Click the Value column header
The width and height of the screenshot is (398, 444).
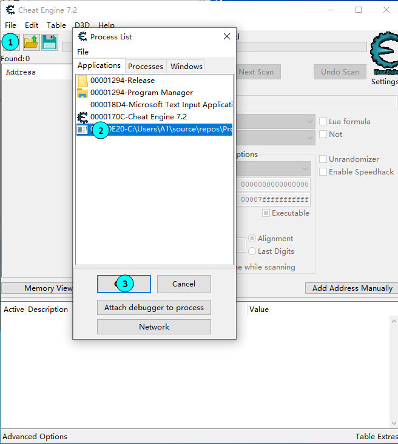[x=258, y=309]
